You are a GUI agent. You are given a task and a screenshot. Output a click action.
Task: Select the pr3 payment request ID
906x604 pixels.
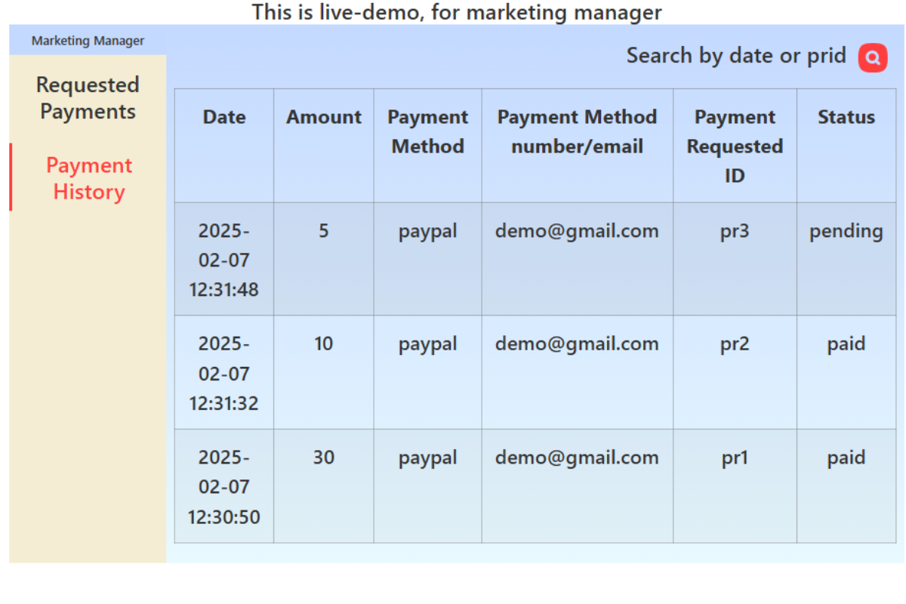pyautogui.click(x=735, y=231)
